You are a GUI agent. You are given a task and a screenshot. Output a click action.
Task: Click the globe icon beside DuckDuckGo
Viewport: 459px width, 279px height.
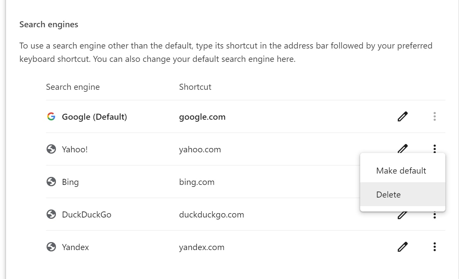tap(51, 214)
